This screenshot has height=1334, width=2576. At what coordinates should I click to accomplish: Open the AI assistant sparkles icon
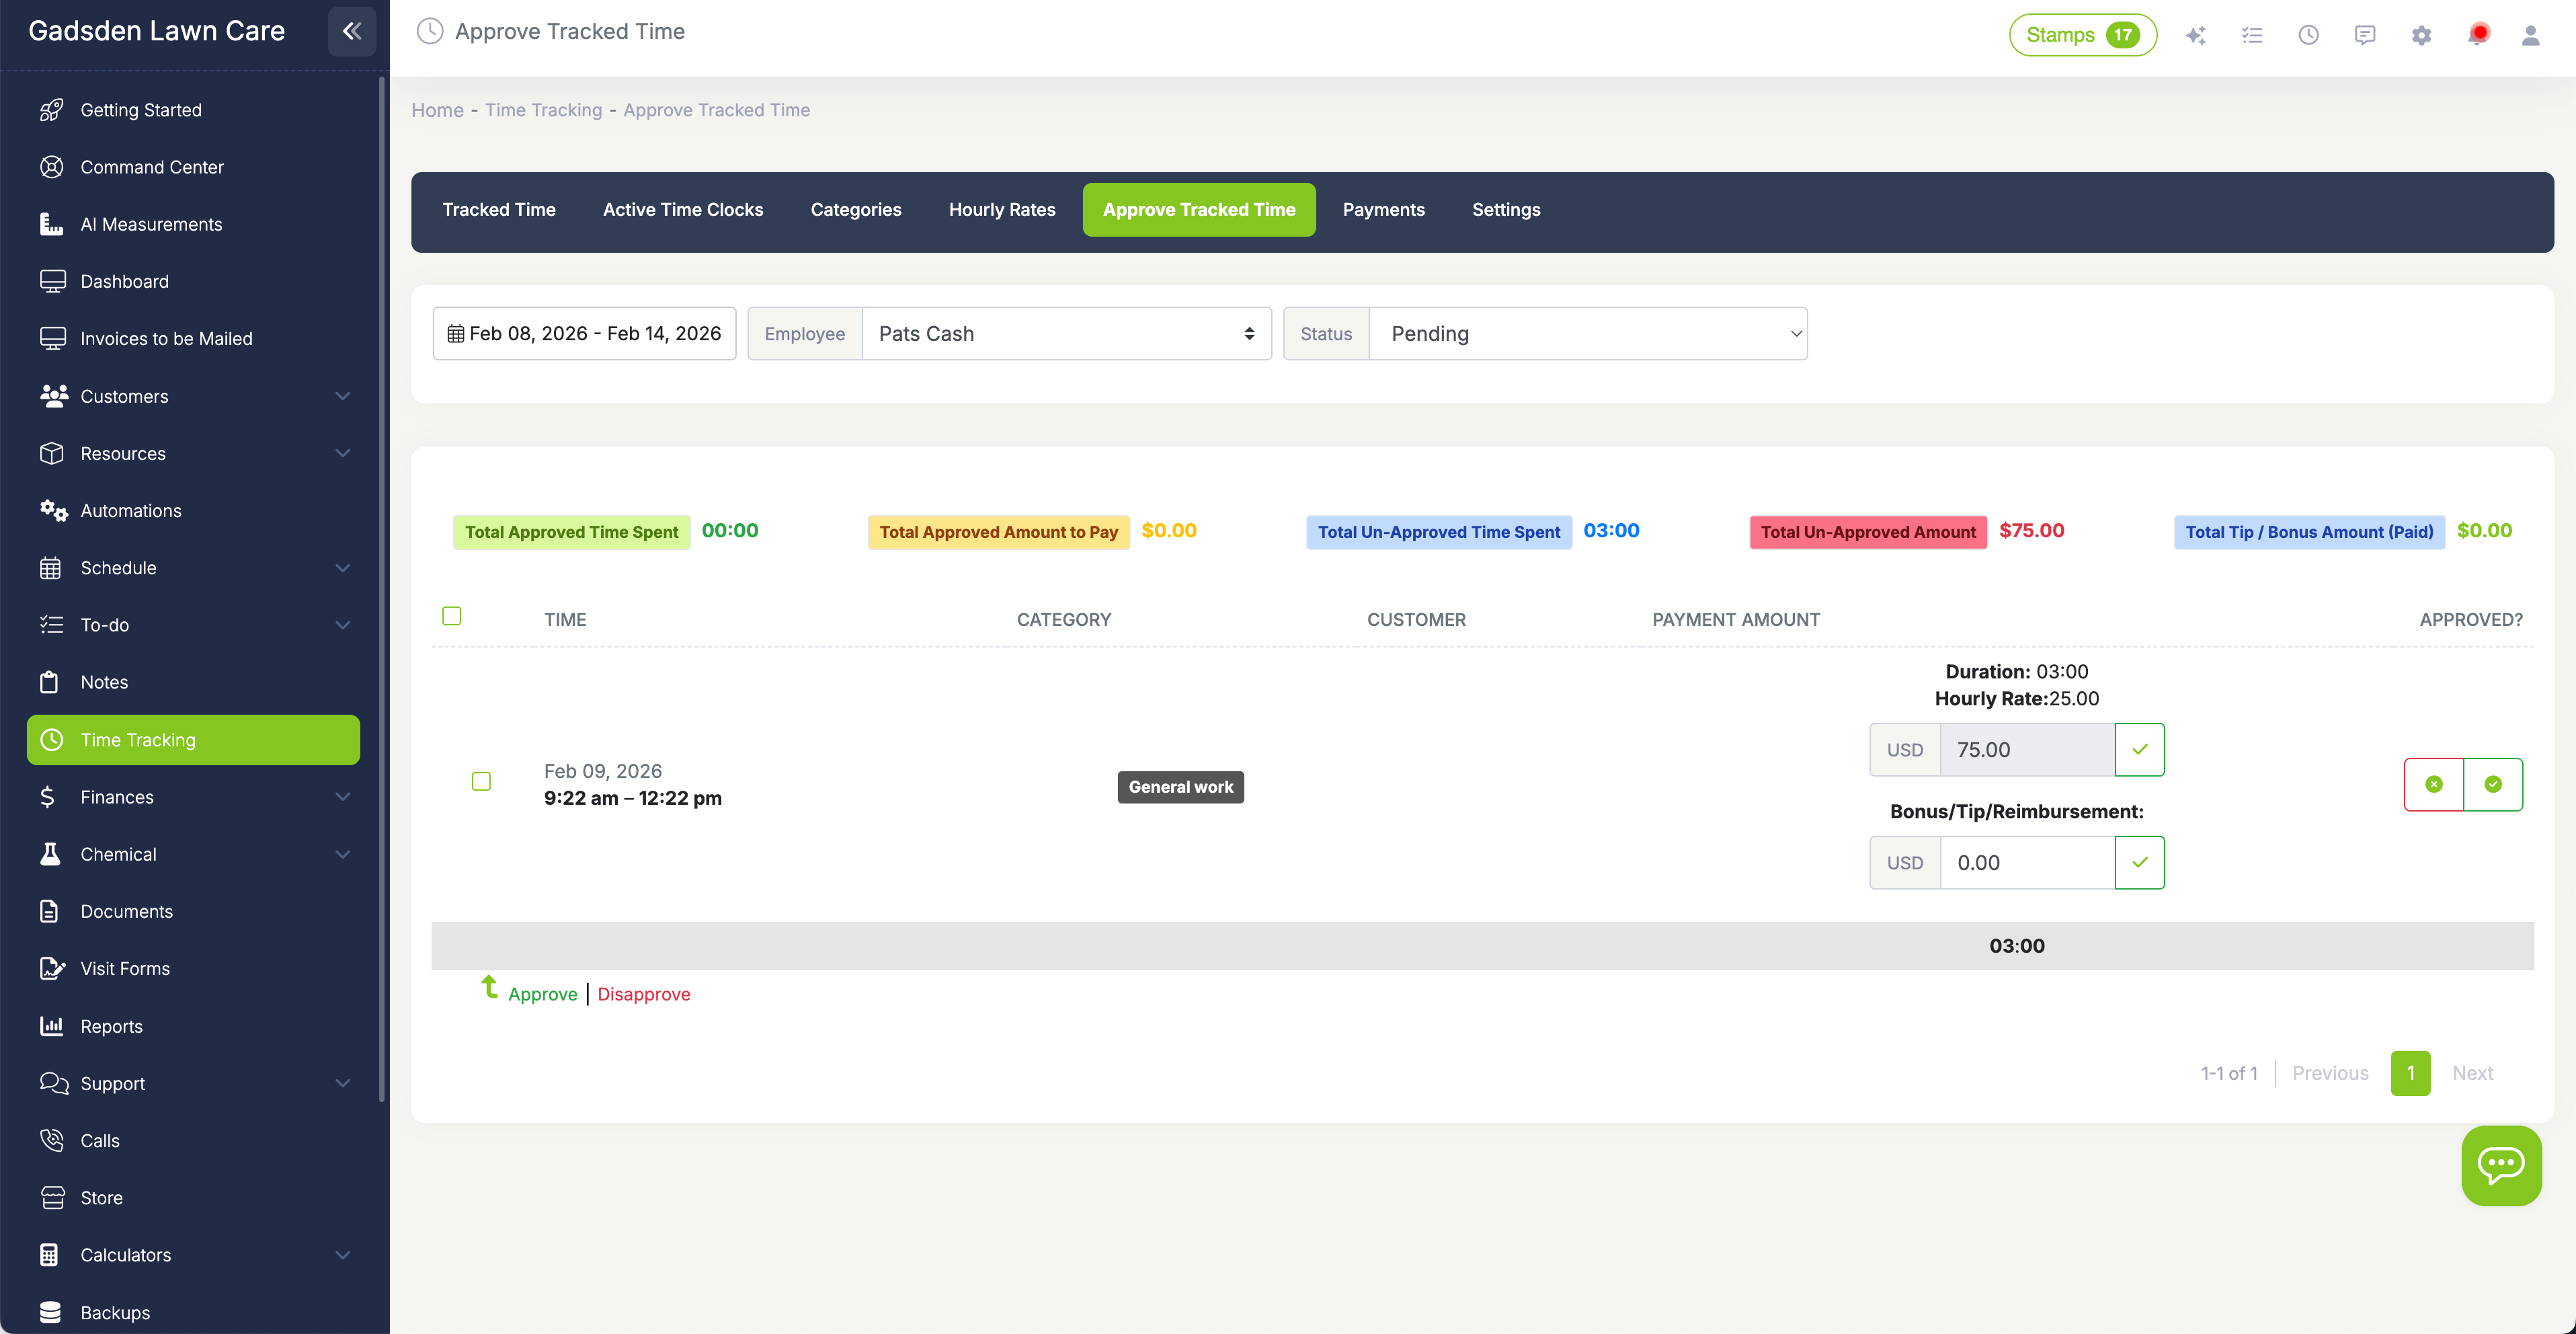[x=2196, y=34]
